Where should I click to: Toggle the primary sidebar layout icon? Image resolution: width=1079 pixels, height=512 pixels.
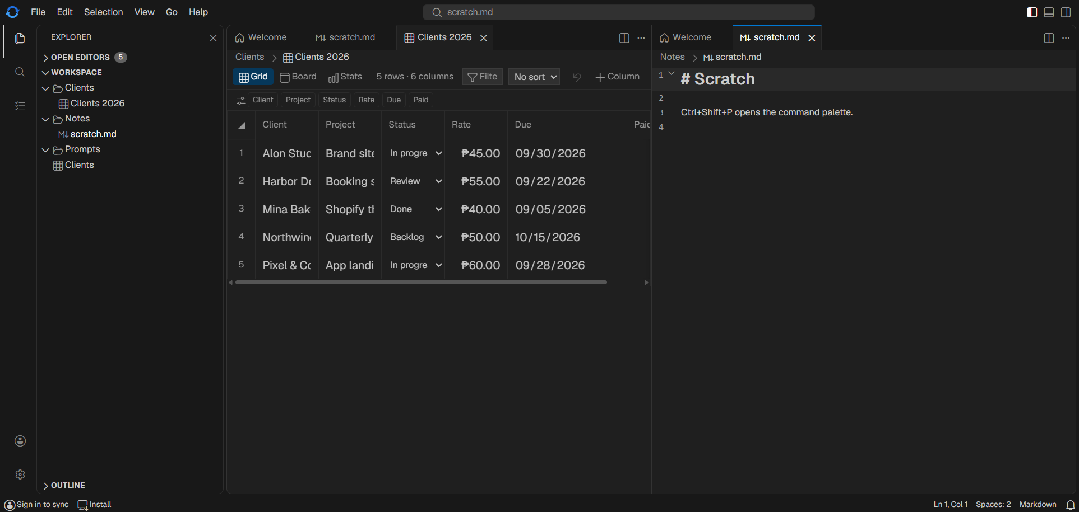[x=1032, y=12]
